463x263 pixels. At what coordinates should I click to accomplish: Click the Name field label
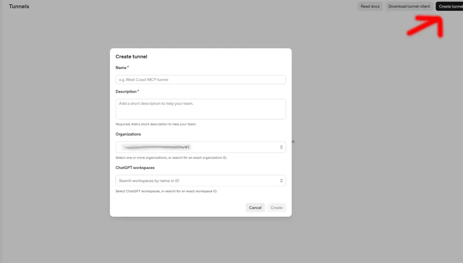[121, 68]
